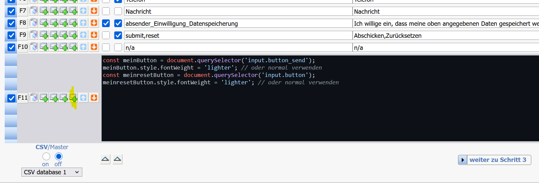Viewport: 539px width, 189px height.
Task: Move row F10 down with orange arrow
Action: pyautogui.click(x=94, y=47)
